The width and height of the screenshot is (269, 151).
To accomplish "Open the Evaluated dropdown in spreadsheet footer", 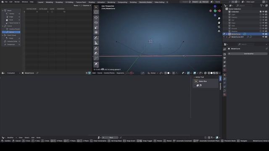I will pyautogui.click(x=13, y=73).
